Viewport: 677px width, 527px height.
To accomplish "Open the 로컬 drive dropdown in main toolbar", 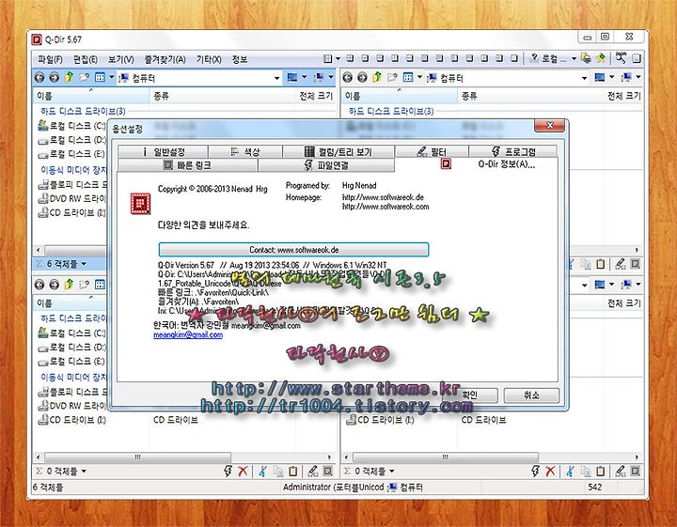I will coord(575,58).
